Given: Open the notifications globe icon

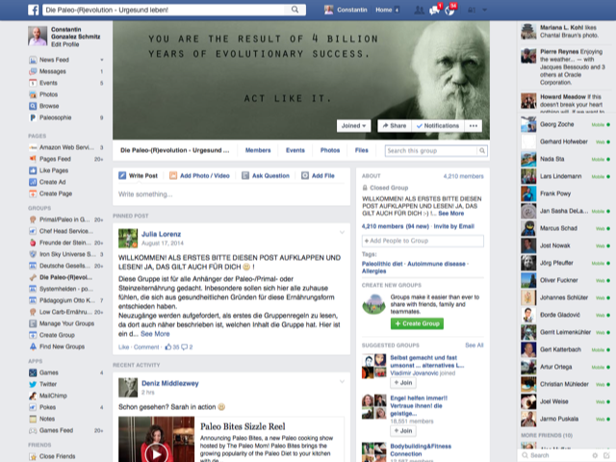Looking at the screenshot, I should pos(449,11).
